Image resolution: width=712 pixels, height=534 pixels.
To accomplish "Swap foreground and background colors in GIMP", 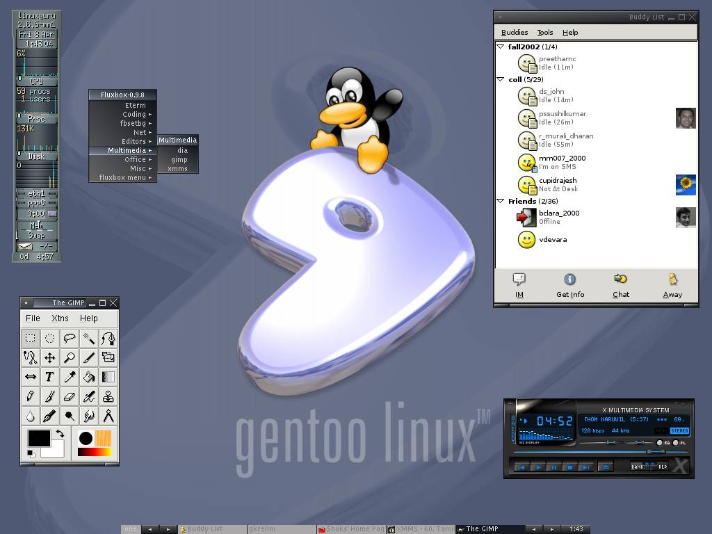I will tap(60, 434).
